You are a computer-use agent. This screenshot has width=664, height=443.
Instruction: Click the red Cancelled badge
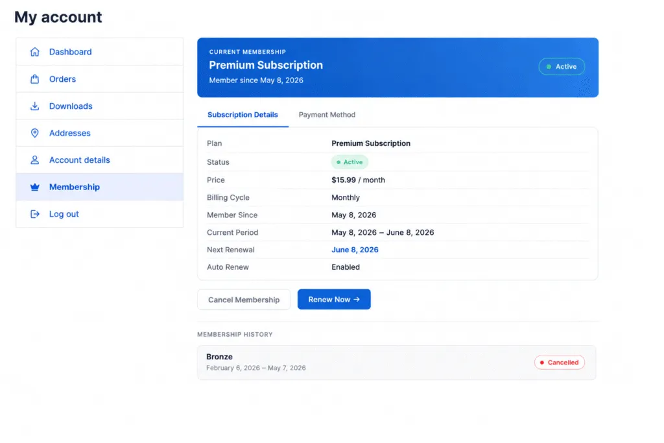point(560,363)
